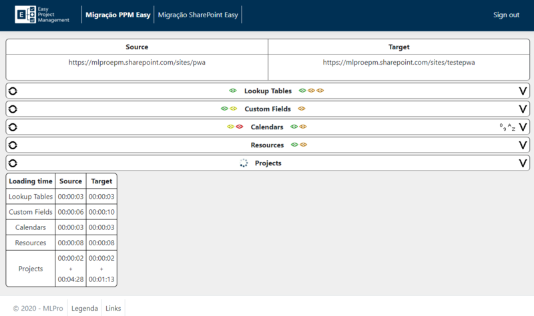Sort Calendars numerically with 0-9 icon

click(503, 127)
